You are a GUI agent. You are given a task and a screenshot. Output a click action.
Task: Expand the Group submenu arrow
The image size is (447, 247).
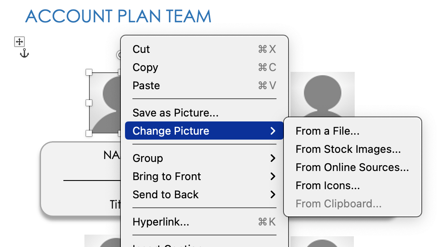coord(273,158)
